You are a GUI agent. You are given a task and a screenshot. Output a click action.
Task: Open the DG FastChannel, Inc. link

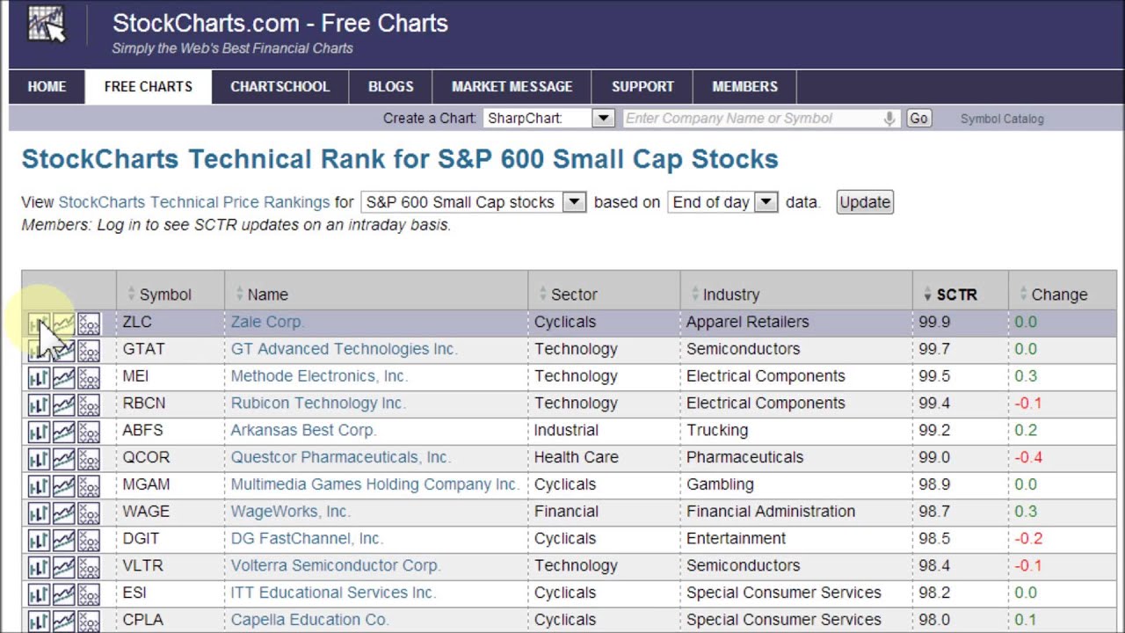click(307, 538)
